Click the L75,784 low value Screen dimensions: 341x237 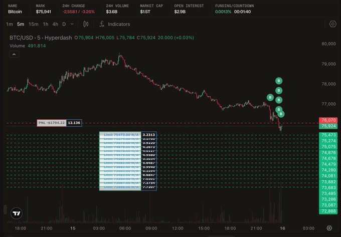[x=125, y=38]
